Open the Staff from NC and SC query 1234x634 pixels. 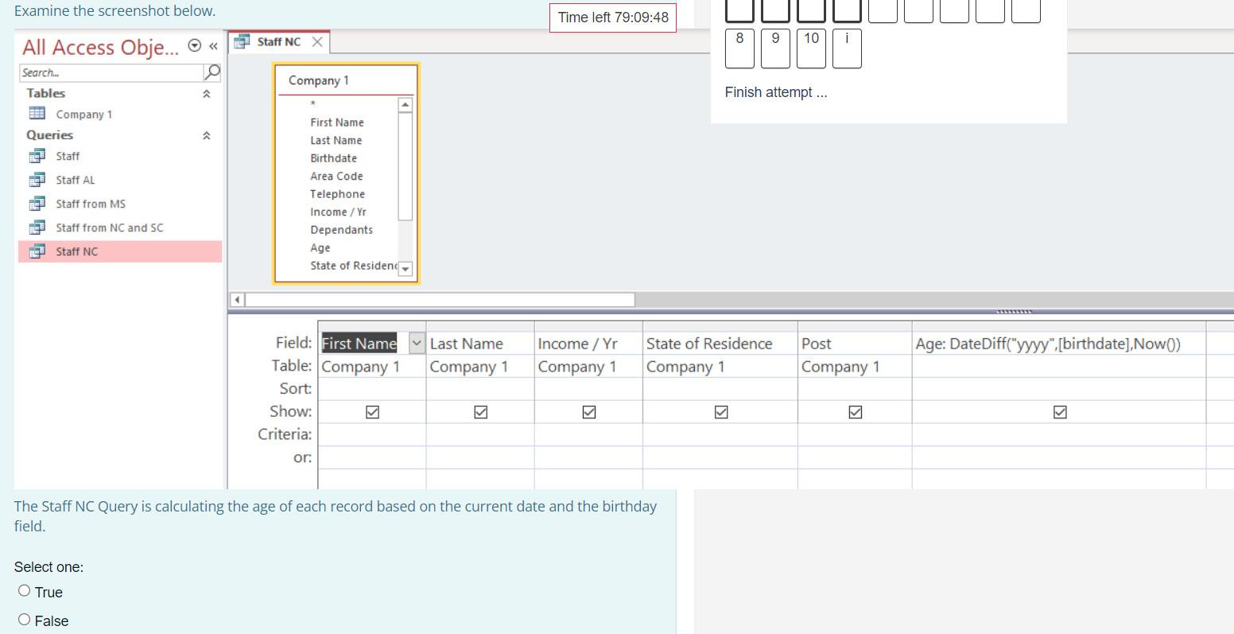click(108, 228)
